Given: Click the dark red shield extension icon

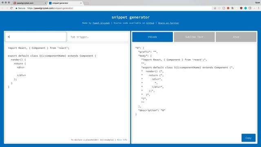Looking at the screenshot, I should click(241, 8).
